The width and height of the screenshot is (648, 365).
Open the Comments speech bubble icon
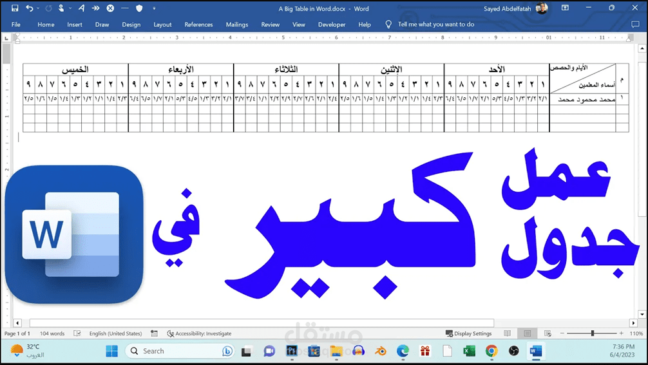(x=636, y=24)
